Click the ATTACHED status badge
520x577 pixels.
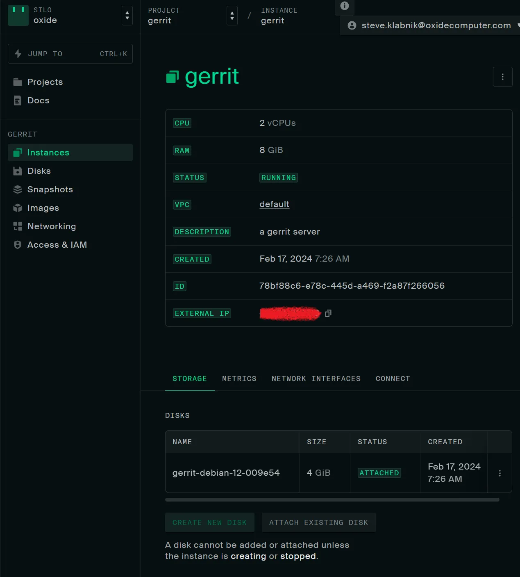tap(379, 473)
